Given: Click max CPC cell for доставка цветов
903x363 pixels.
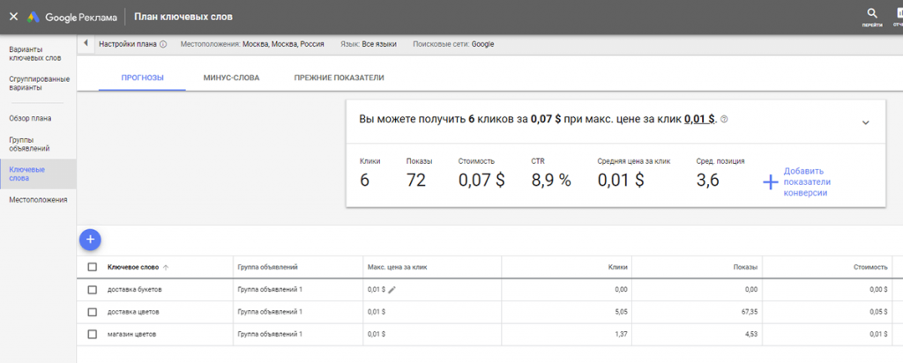Looking at the screenshot, I should click(376, 312).
